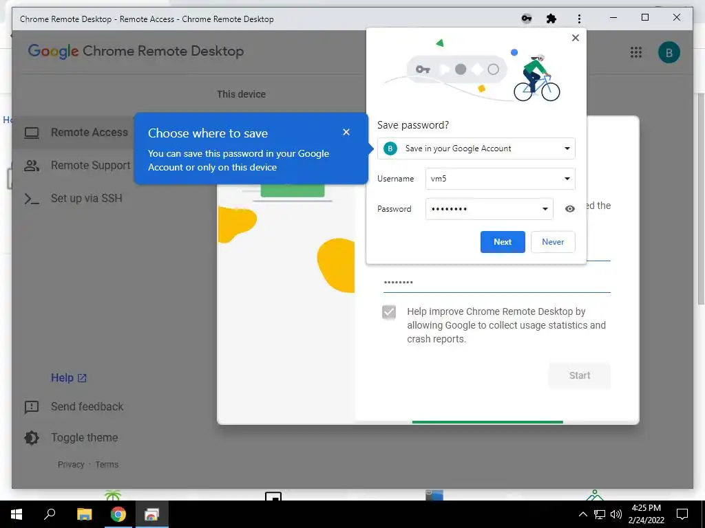Open the password key icon in title bar

point(526,19)
